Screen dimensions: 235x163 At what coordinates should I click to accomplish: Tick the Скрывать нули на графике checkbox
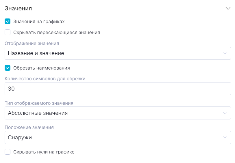[x=8, y=152]
